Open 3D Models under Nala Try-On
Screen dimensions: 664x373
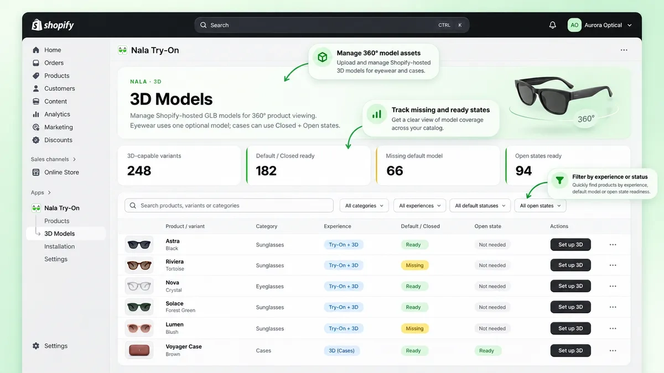click(66, 234)
